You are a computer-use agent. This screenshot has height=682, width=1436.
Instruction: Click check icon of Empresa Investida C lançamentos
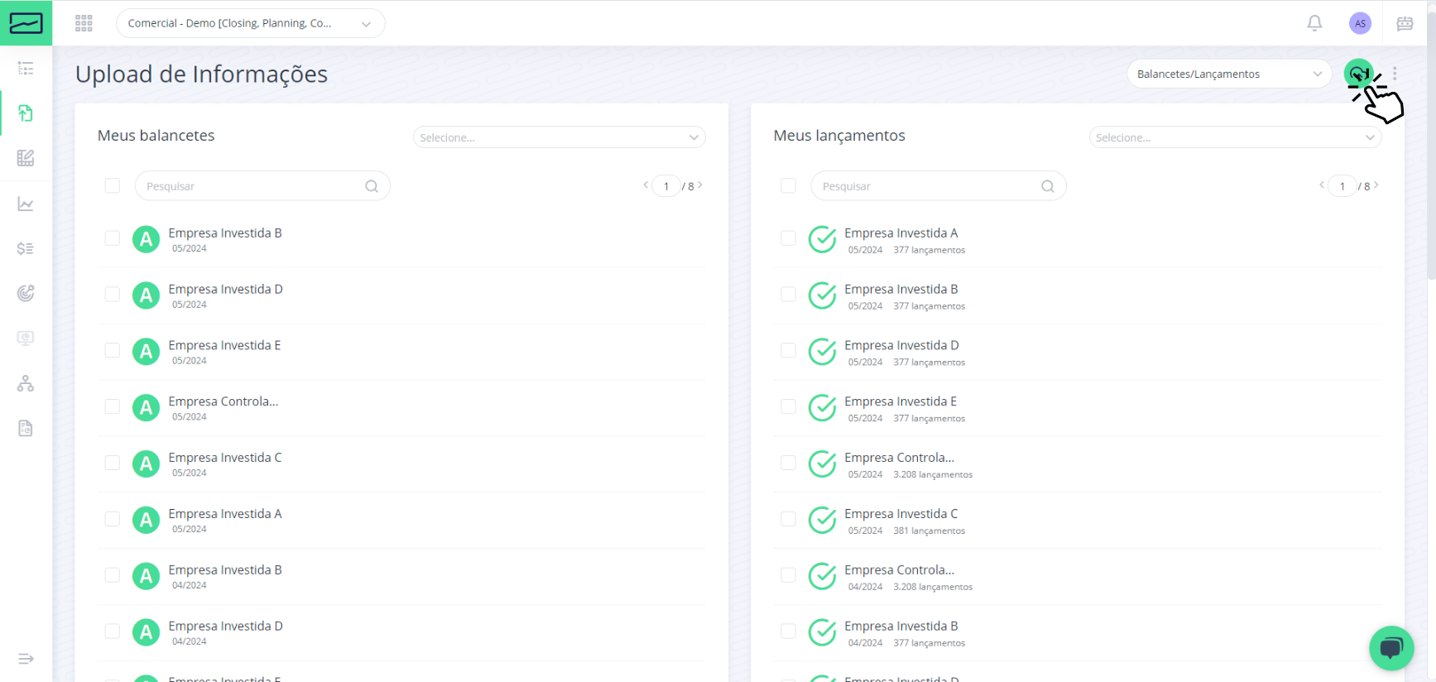tap(823, 520)
